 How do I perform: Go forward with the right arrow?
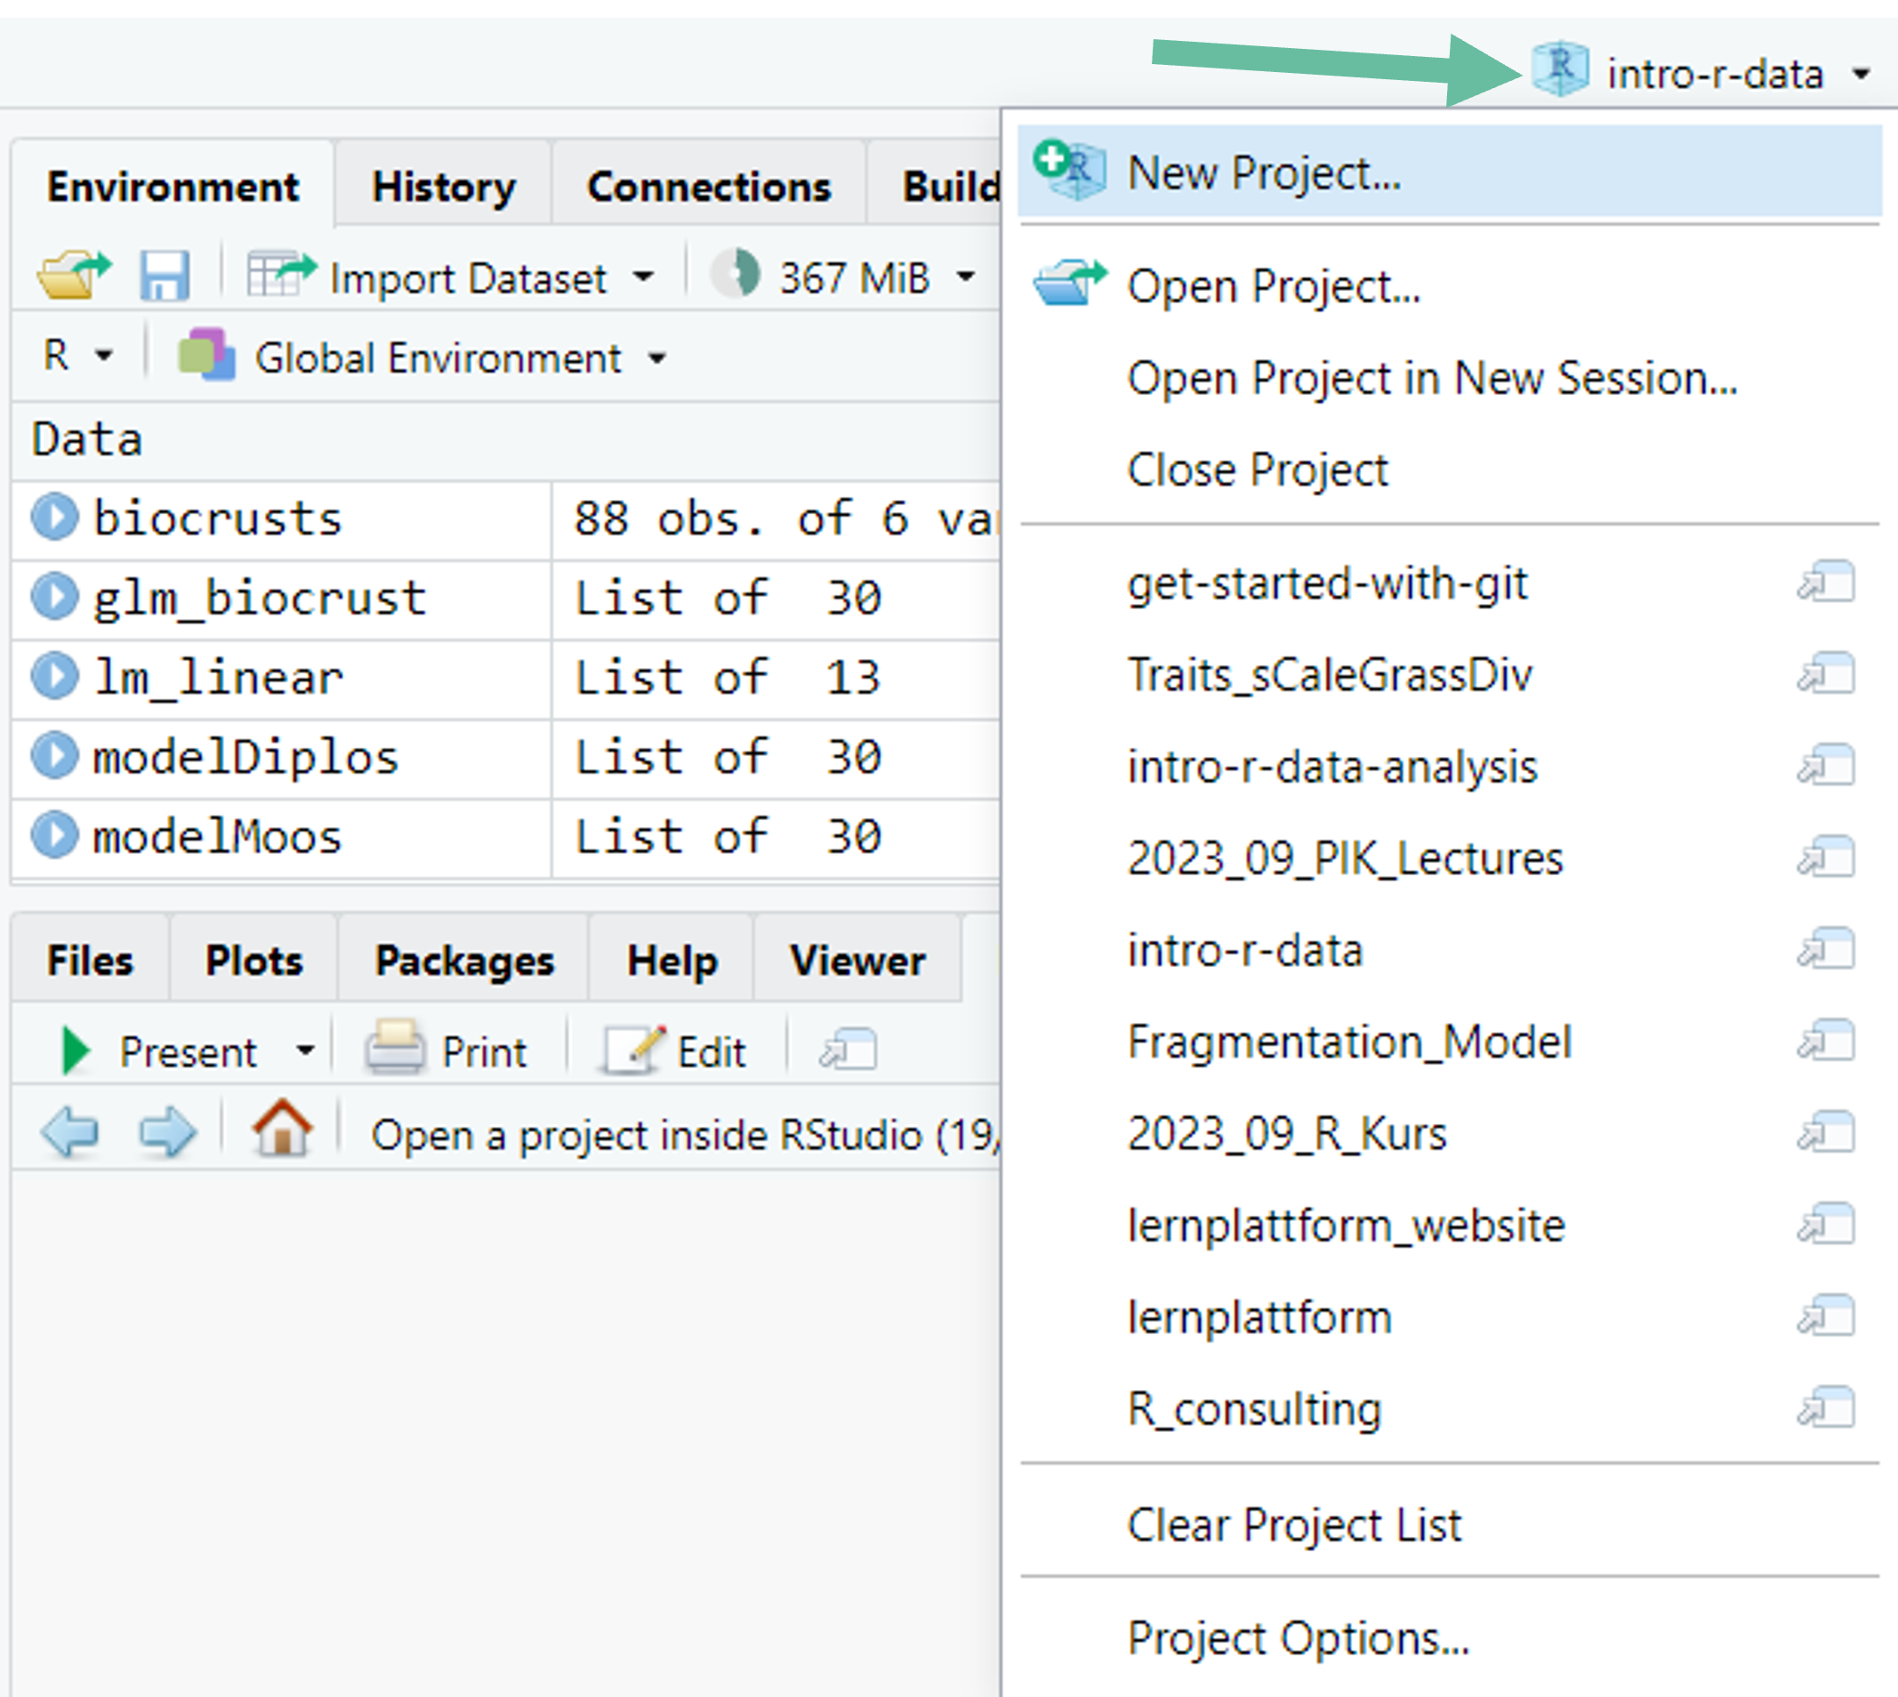pos(167,1133)
